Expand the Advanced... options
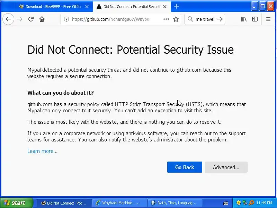 tap(226, 167)
